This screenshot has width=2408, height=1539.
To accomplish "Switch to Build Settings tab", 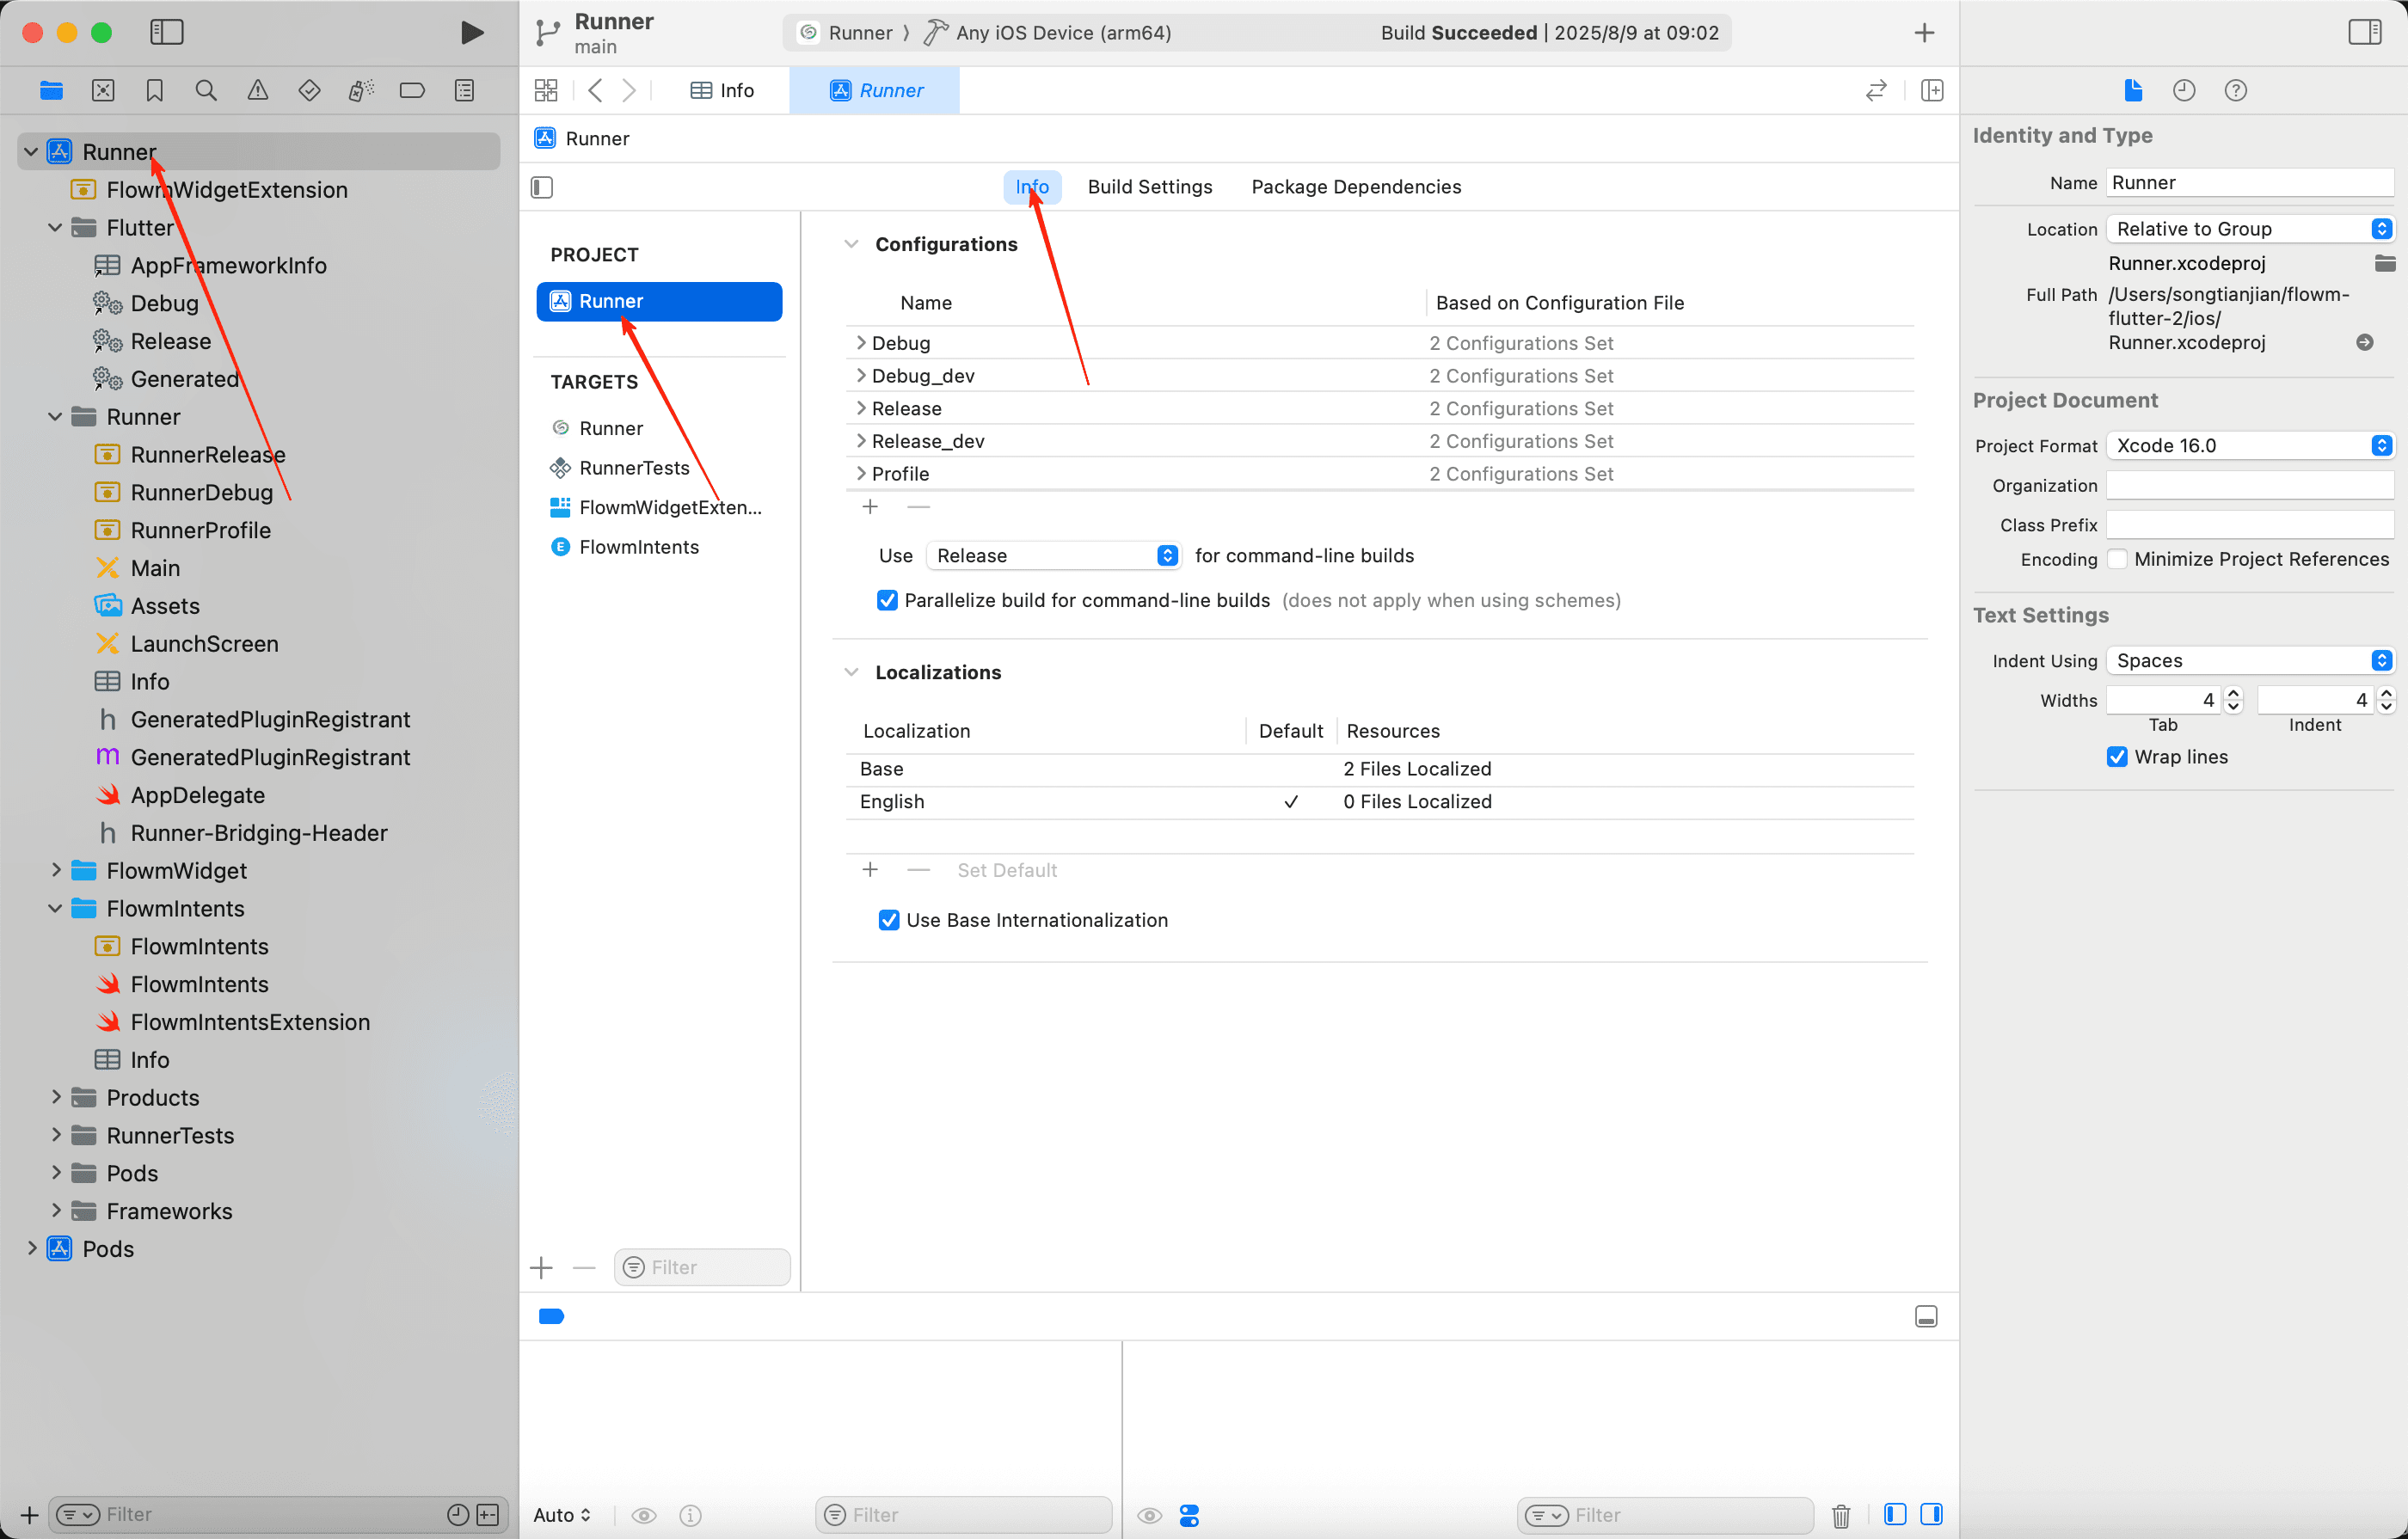I will (x=1149, y=187).
